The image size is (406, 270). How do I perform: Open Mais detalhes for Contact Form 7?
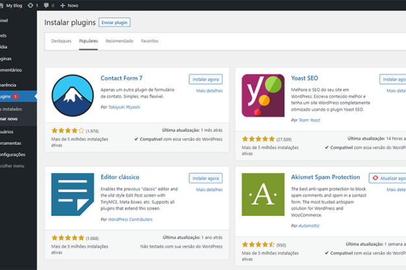(209, 91)
